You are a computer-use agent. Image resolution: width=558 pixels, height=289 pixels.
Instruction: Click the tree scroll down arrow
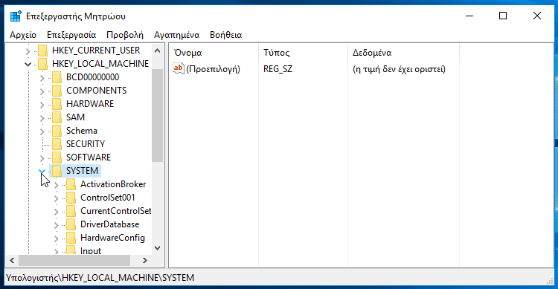coord(157,247)
